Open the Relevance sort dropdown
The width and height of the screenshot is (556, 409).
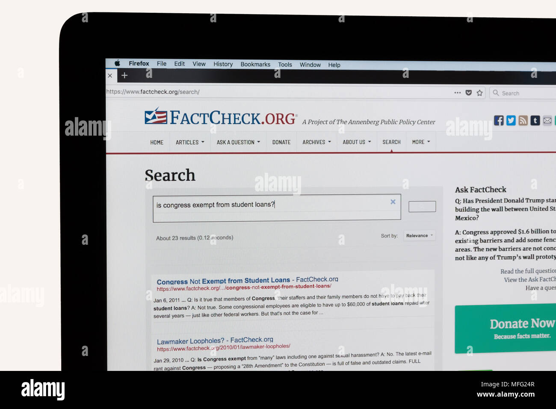[x=420, y=236]
